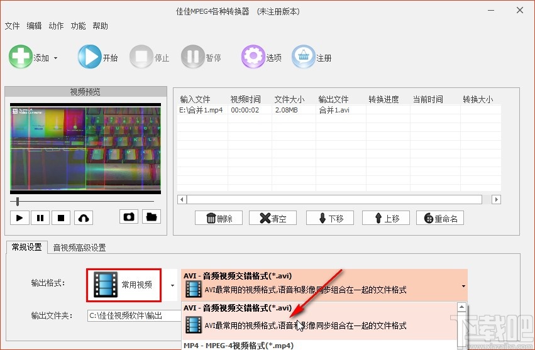Image resolution: width=535 pixels, height=350 pixels.
Task: Click the headphone audio icon under preview
Action: 84,217
